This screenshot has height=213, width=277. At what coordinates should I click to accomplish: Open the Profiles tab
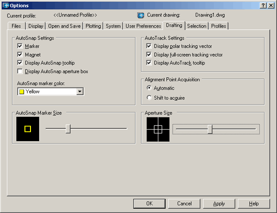point(218,26)
